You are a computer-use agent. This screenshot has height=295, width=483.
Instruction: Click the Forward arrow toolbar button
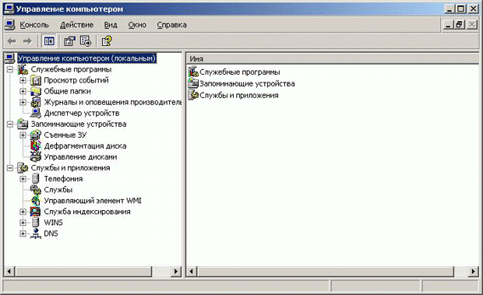(27, 41)
